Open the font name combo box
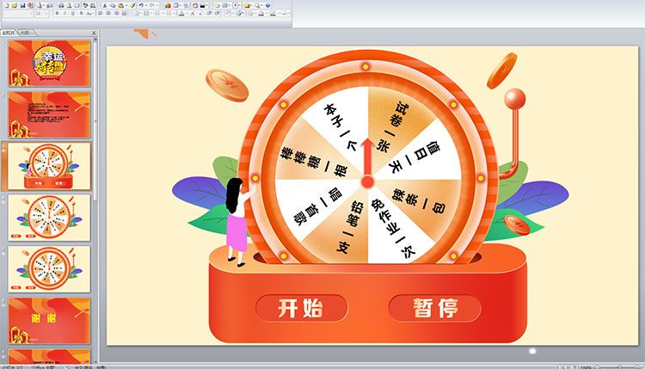This screenshot has width=645, height=369. [x=18, y=13]
